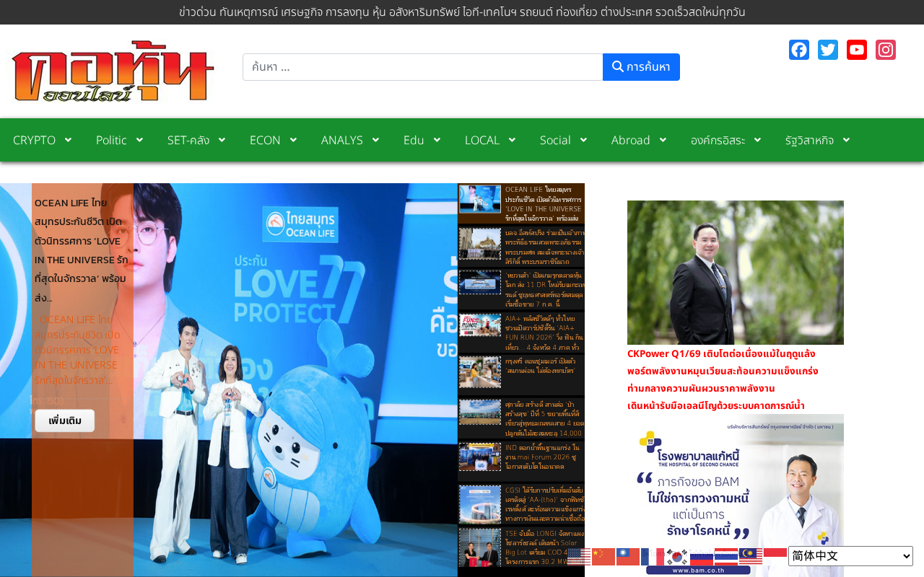The image size is (924, 577).
Task: Expand the chevron next to LOCAL
Action: 513,140
